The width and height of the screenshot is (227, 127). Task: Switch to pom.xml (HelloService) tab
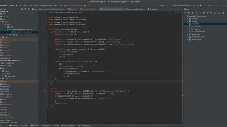pyautogui.click(x=135, y=9)
